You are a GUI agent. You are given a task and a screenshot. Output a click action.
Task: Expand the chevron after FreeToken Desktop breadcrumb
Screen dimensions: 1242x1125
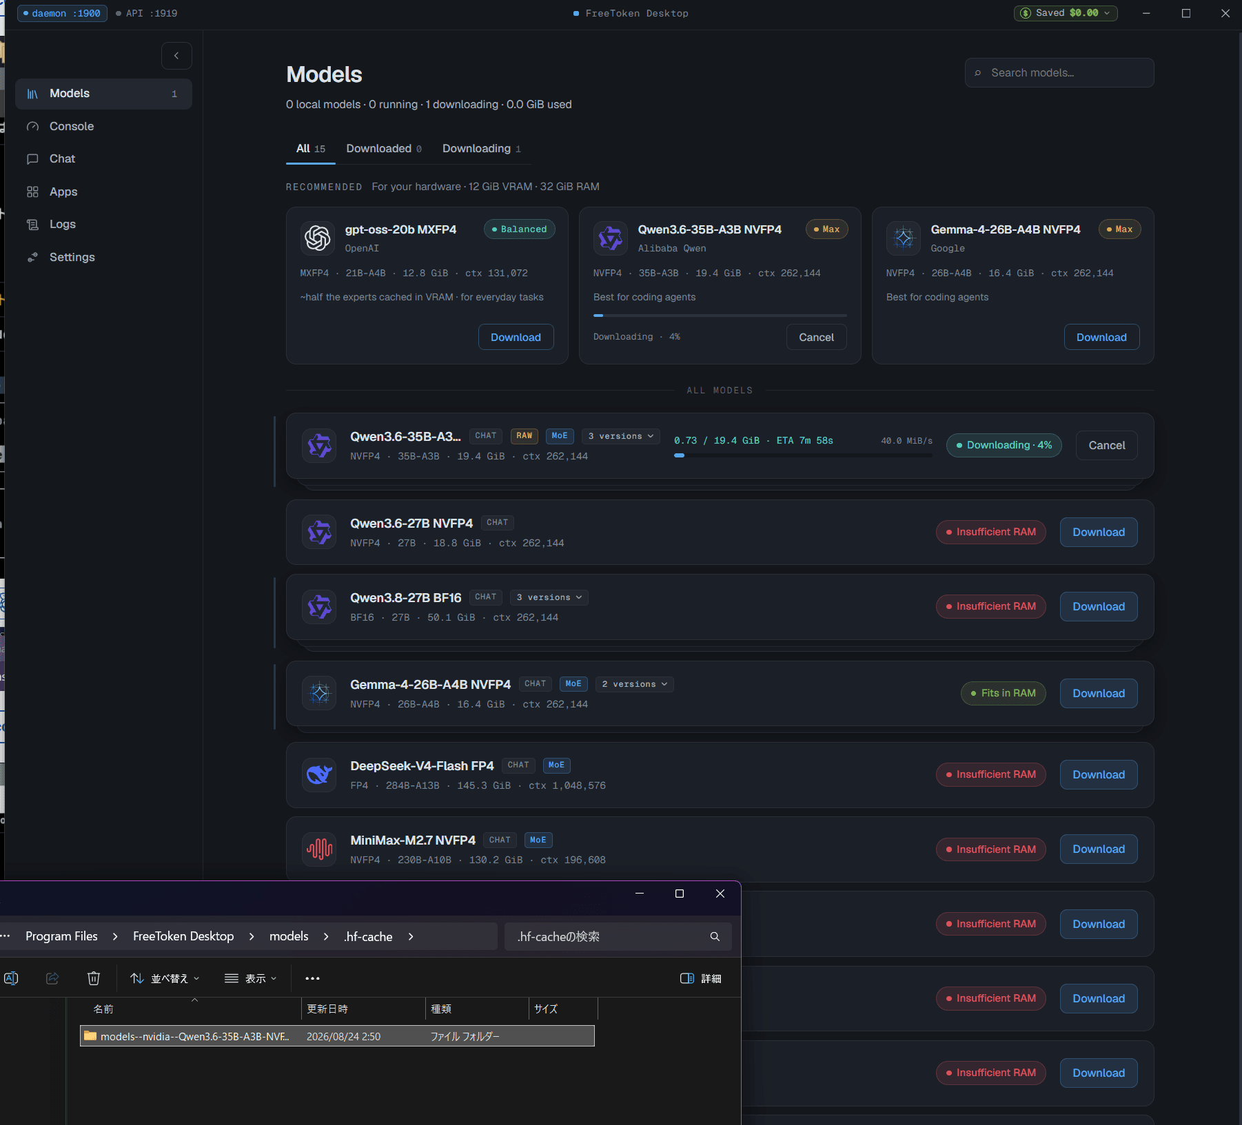252,936
